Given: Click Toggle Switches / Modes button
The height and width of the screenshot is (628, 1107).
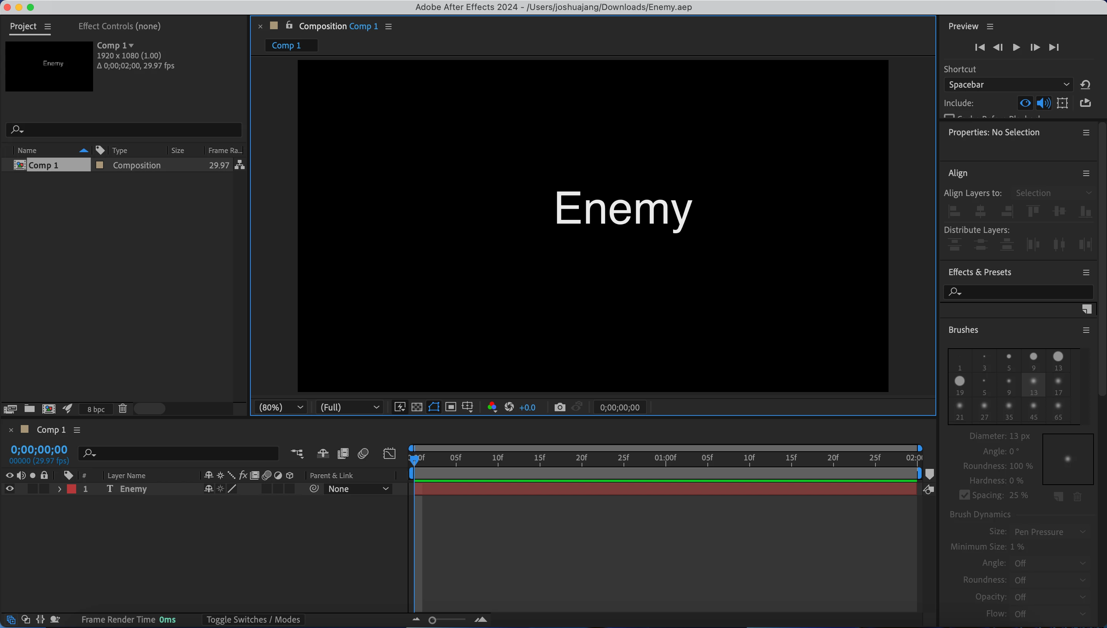Looking at the screenshot, I should pos(253,620).
